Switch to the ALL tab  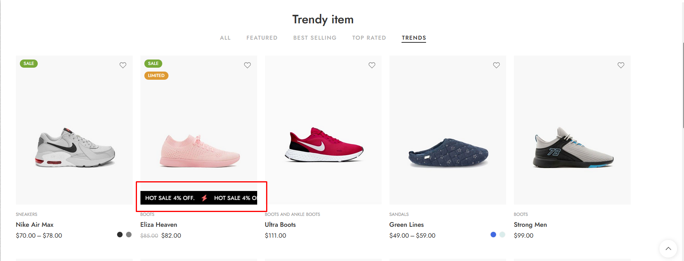click(x=225, y=38)
